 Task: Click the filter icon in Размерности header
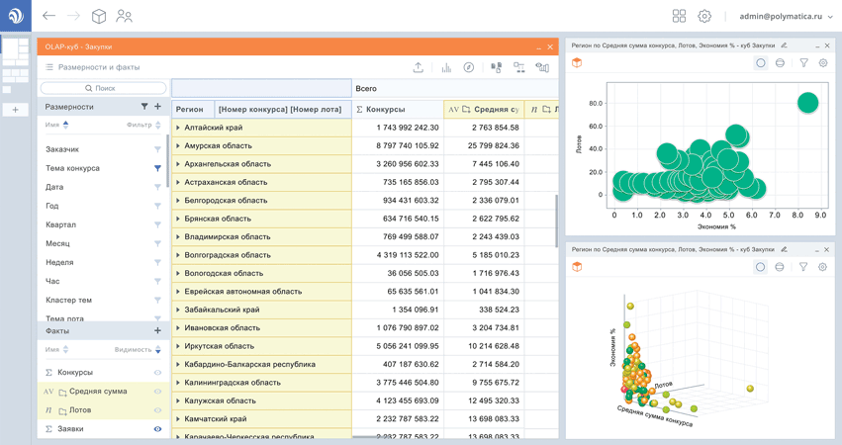(144, 106)
